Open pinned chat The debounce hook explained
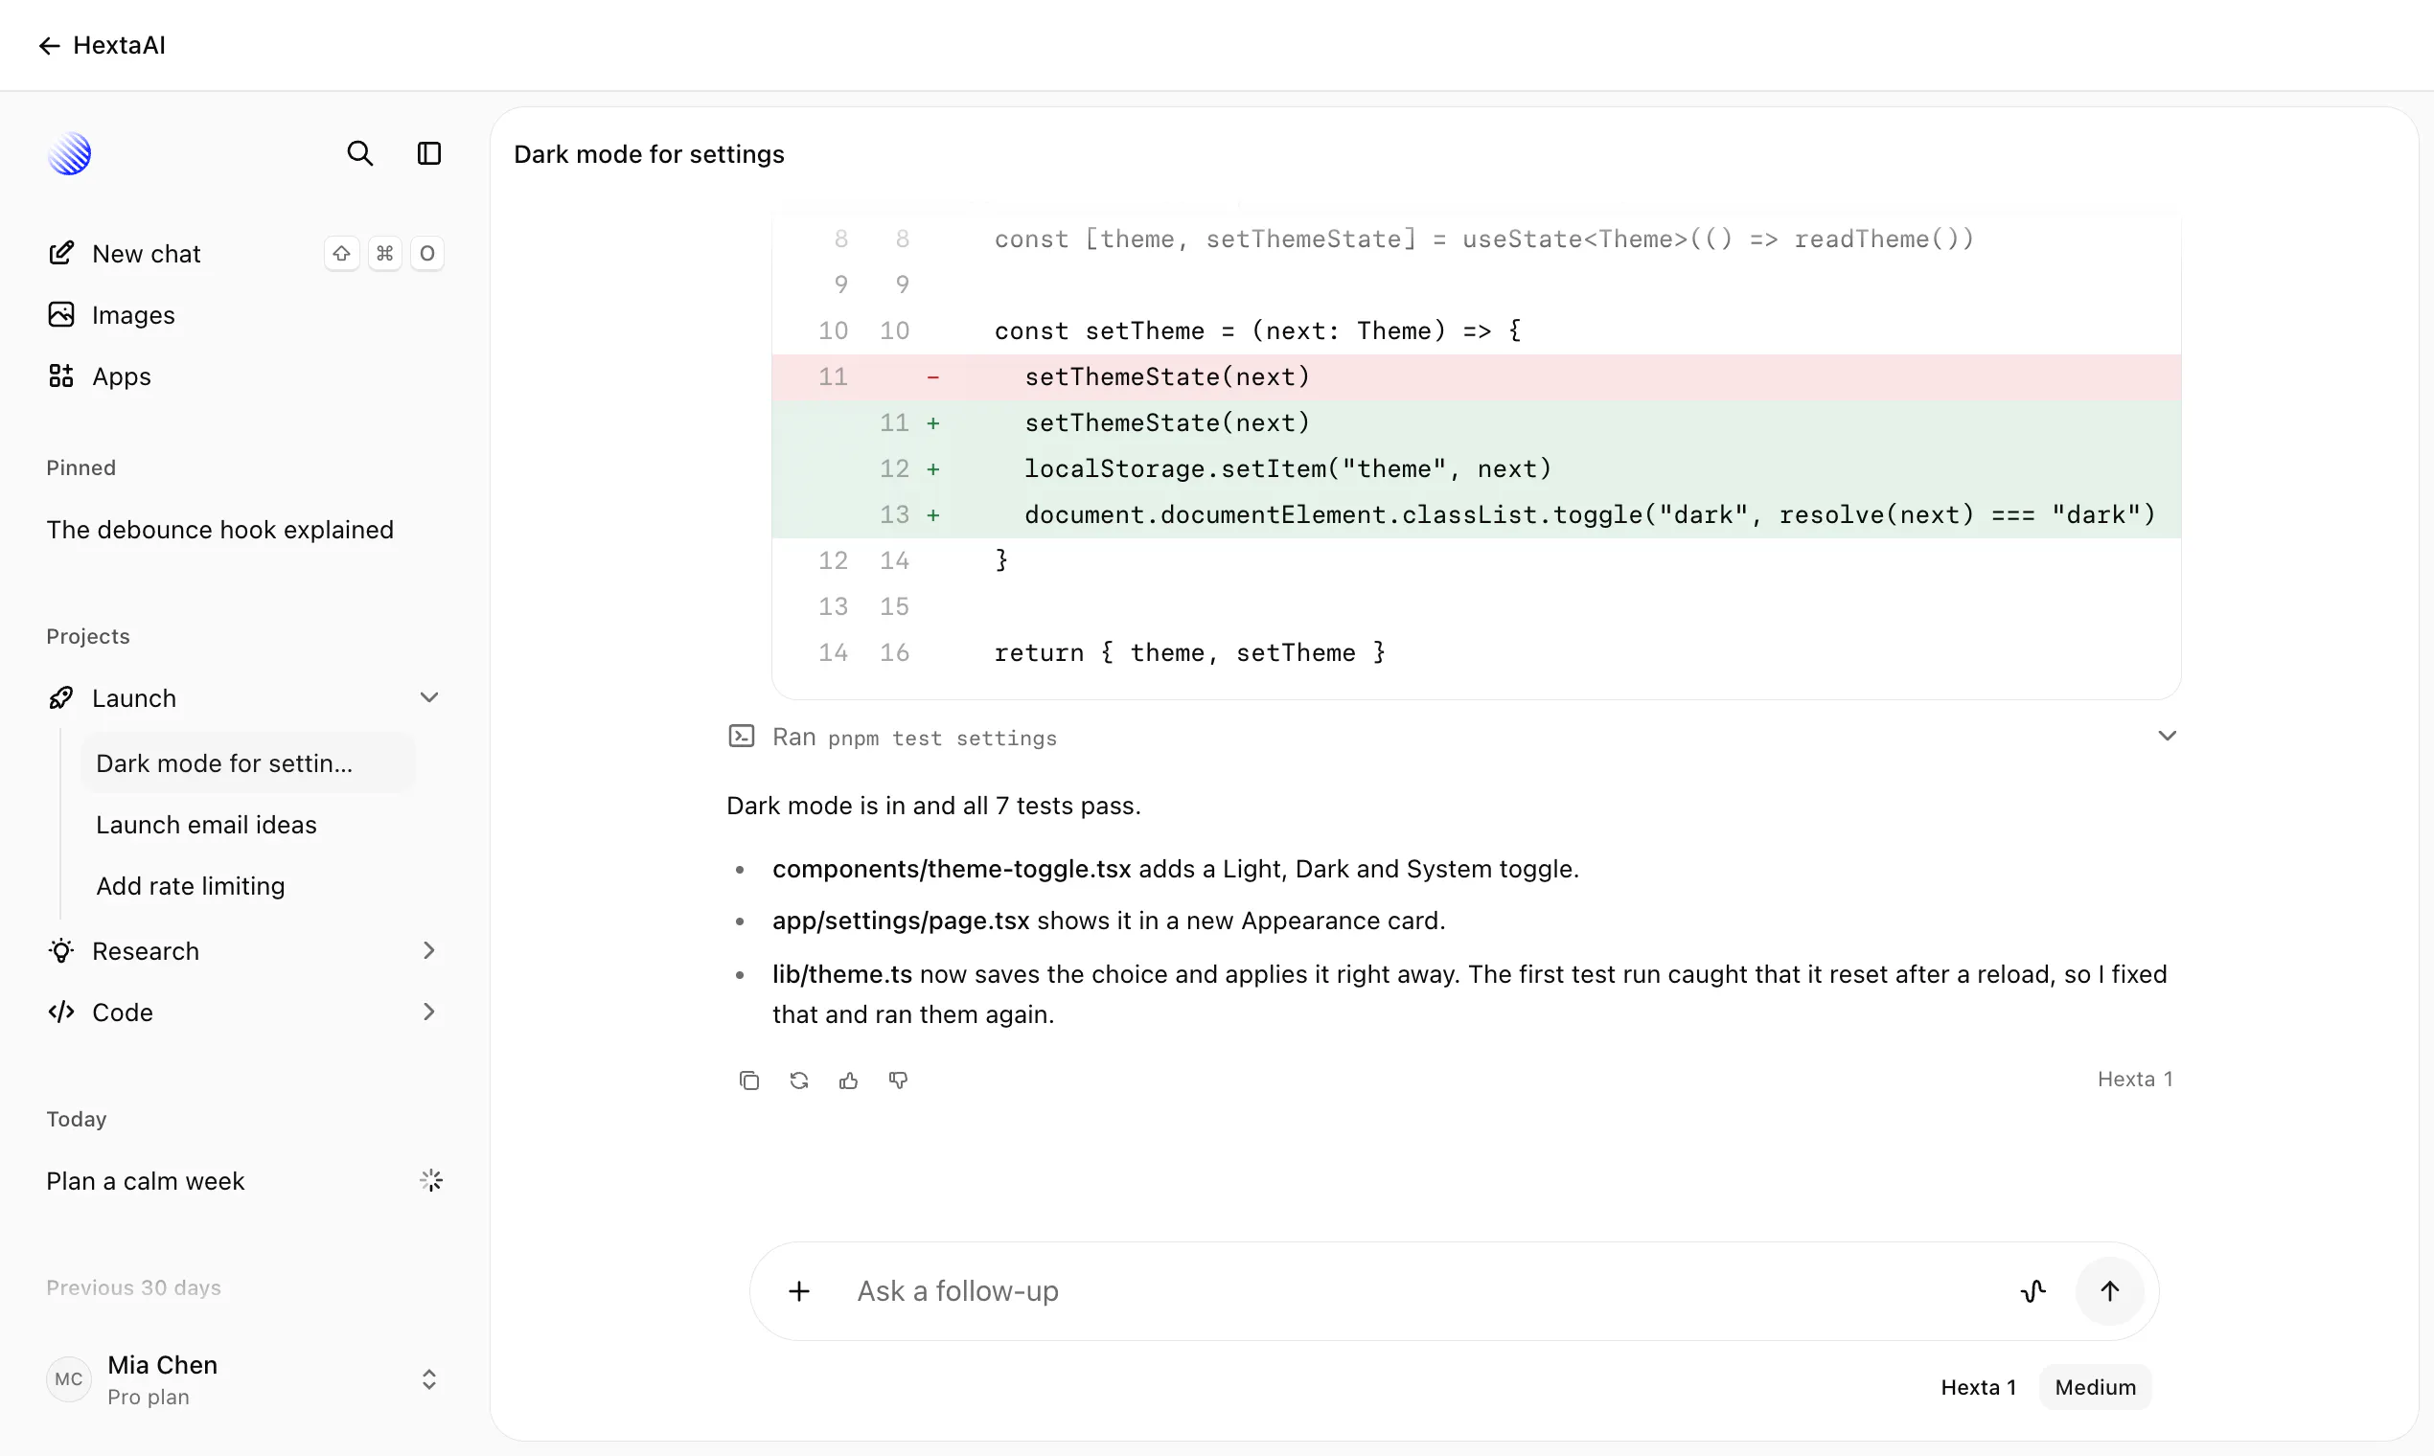Screen dimensions: 2434x1456 click(244, 530)
